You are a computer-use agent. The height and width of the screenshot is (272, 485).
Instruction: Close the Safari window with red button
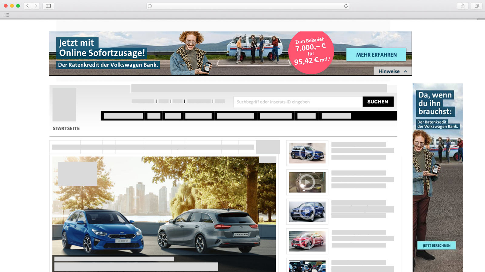point(6,6)
